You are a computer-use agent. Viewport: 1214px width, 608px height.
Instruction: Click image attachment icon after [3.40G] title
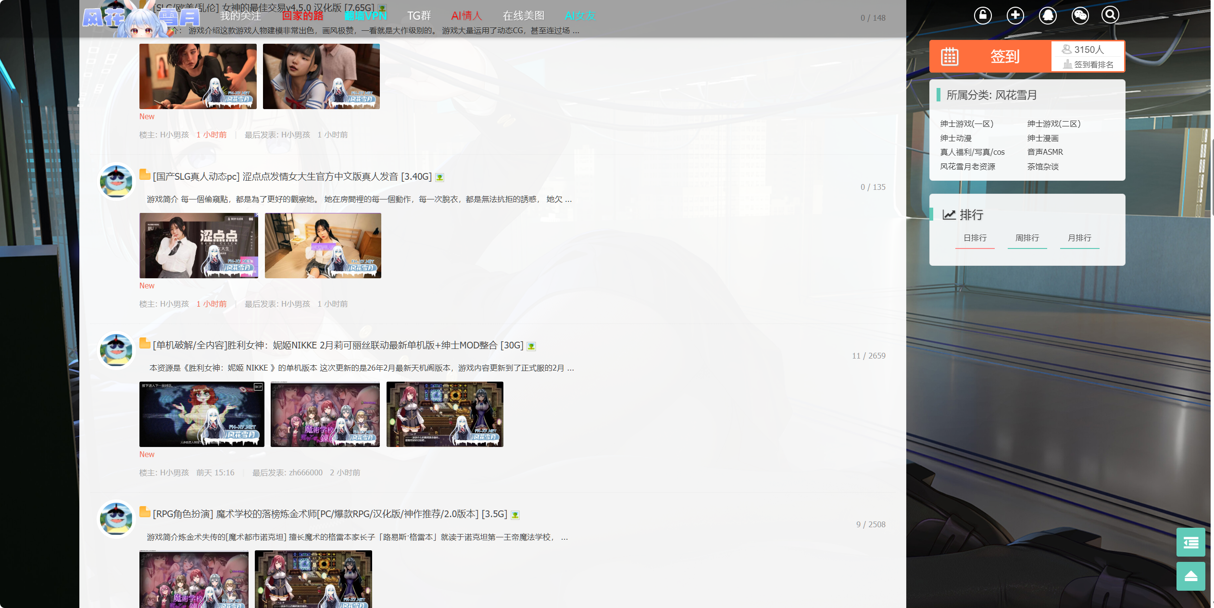click(x=439, y=177)
